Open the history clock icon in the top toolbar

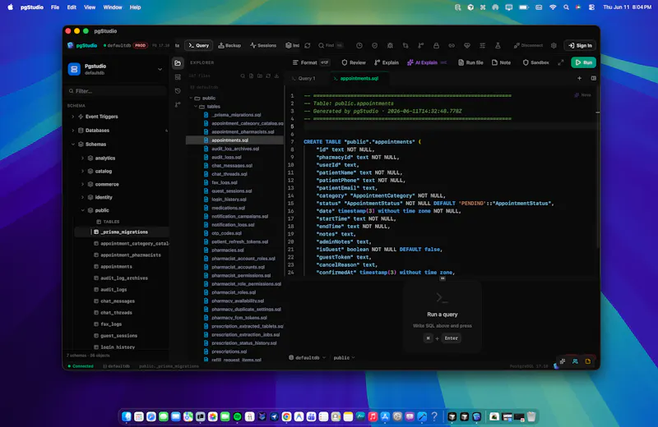click(x=359, y=45)
